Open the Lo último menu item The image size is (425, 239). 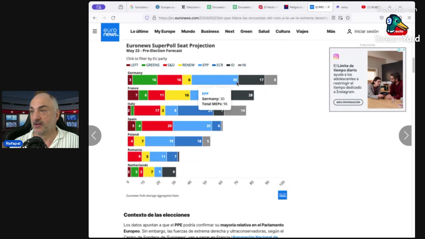pos(139,31)
